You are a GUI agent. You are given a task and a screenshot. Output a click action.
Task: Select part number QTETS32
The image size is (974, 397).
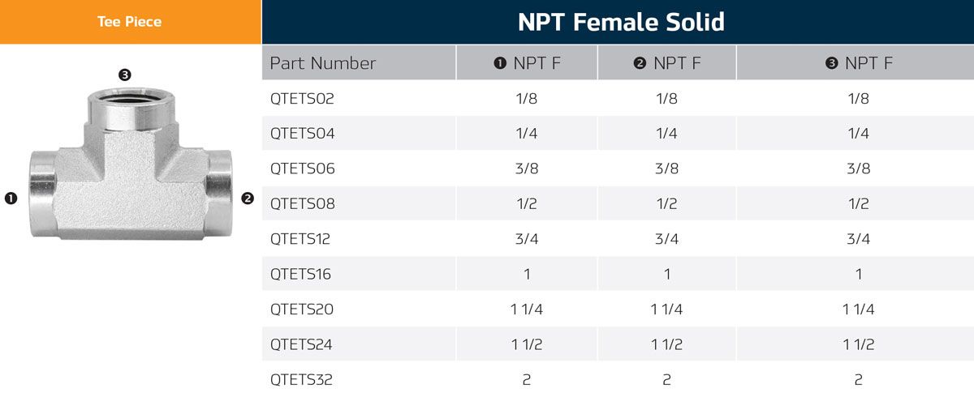[302, 379]
